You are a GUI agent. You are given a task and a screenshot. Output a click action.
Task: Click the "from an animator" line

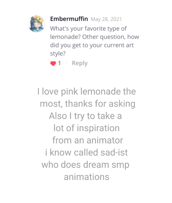(87, 140)
